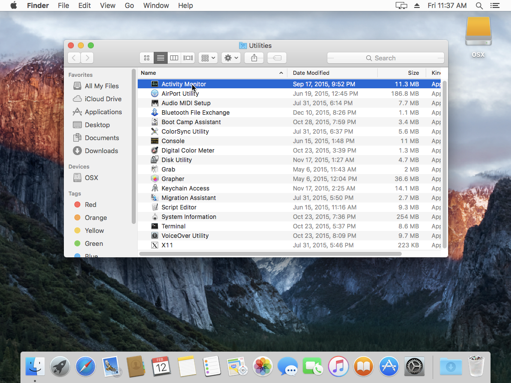Select the Keychain Access icon
Viewport: 511px width, 383px height.
click(155, 188)
